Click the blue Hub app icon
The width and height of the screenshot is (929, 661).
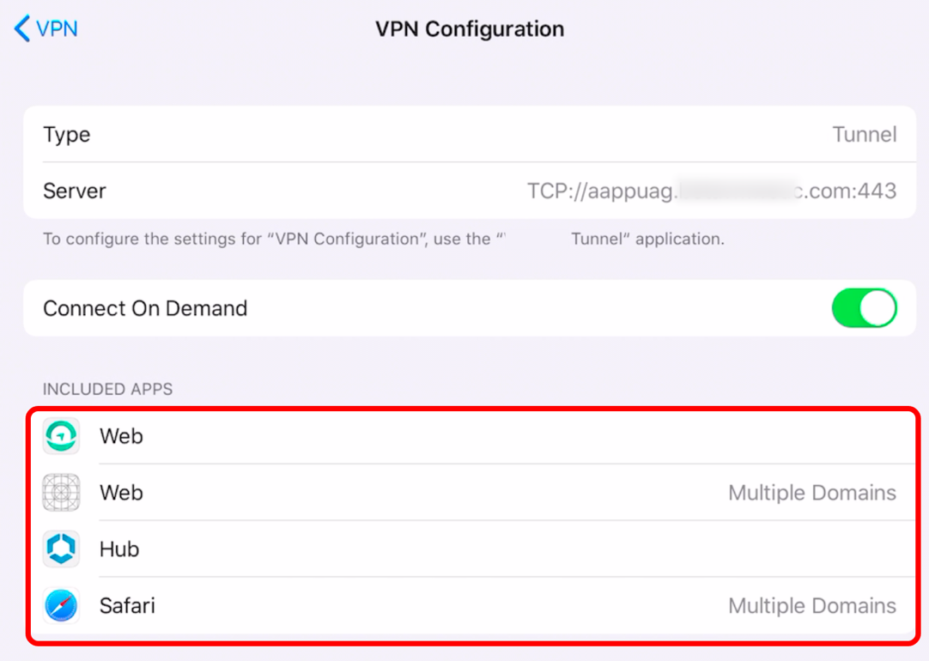point(61,549)
